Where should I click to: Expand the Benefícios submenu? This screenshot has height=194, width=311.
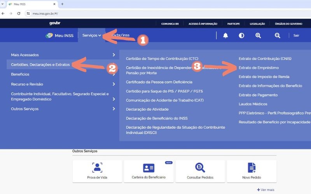coord(63,74)
